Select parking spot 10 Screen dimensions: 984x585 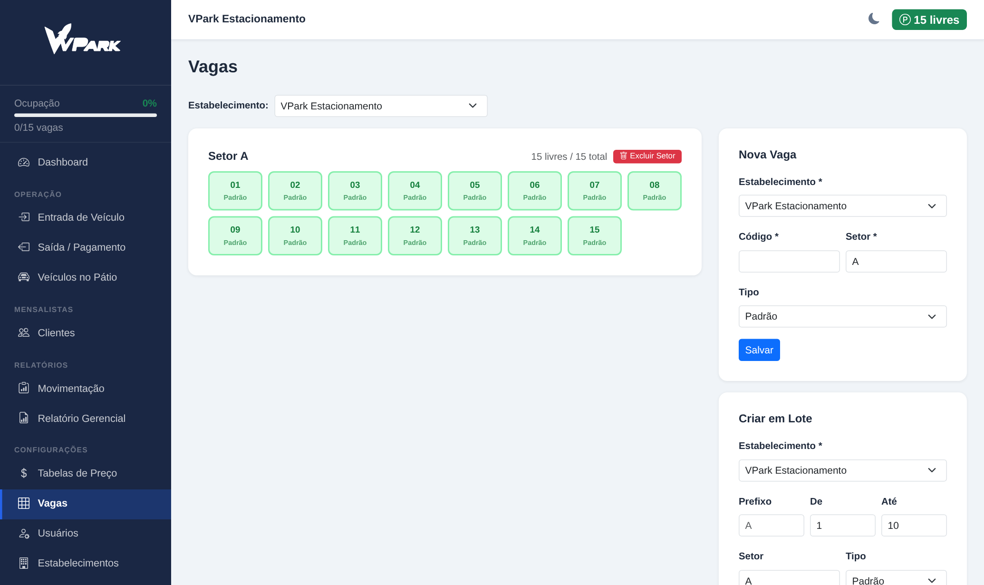(295, 236)
